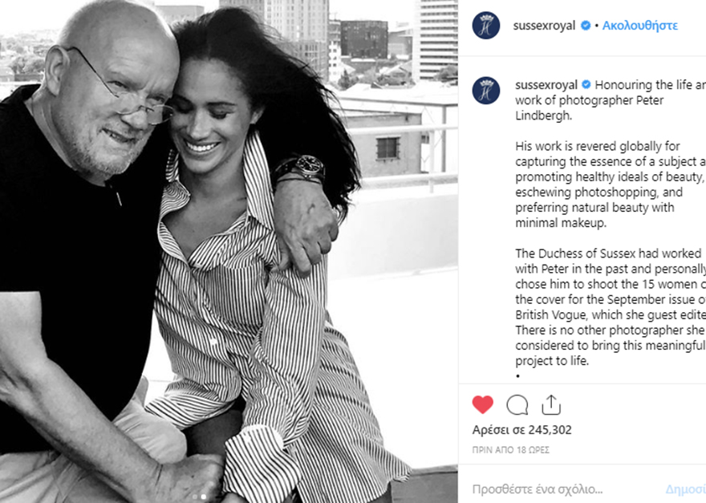
Task: Open the ΠΡΙΝ ΑΠΟ 18 ΩΡΕΣ timestamp
Action: [510, 450]
